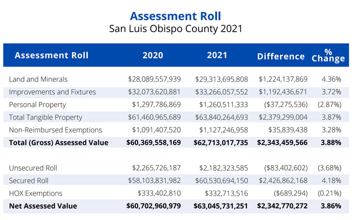Viewport: 355px width, 220px height.
Task: Click the (2.87%) change cell
Action: (329, 105)
